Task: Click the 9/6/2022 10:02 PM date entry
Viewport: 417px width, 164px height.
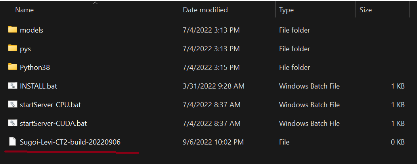Action: pos(213,143)
